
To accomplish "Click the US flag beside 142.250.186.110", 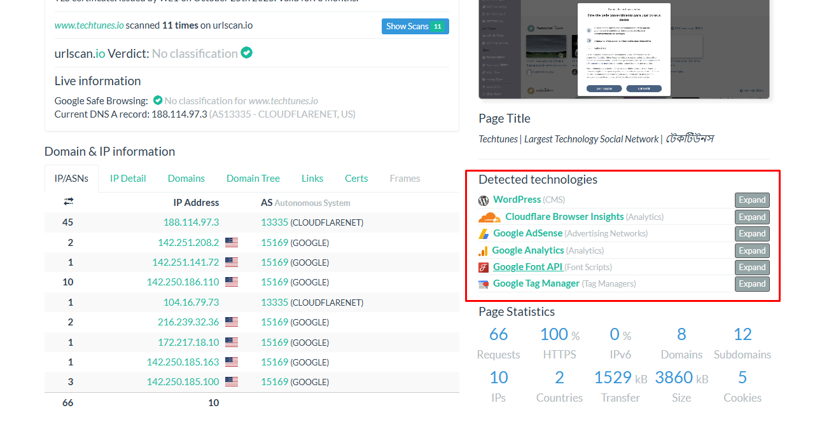I will [x=232, y=282].
